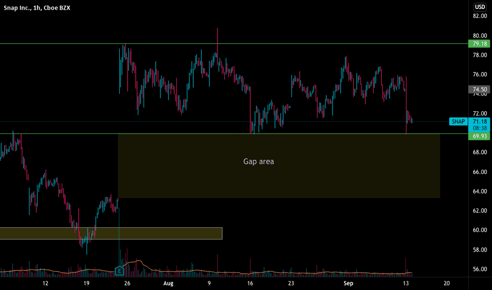
Task: Click the 82.00 price axis label
Action: (x=480, y=16)
